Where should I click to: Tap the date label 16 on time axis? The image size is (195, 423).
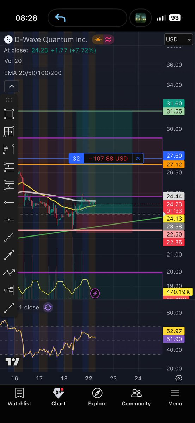point(14,378)
